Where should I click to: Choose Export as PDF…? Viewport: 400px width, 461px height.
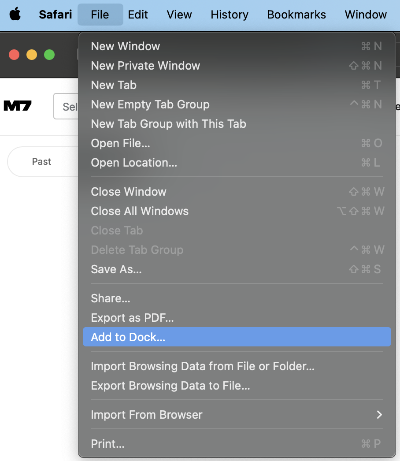click(x=133, y=318)
